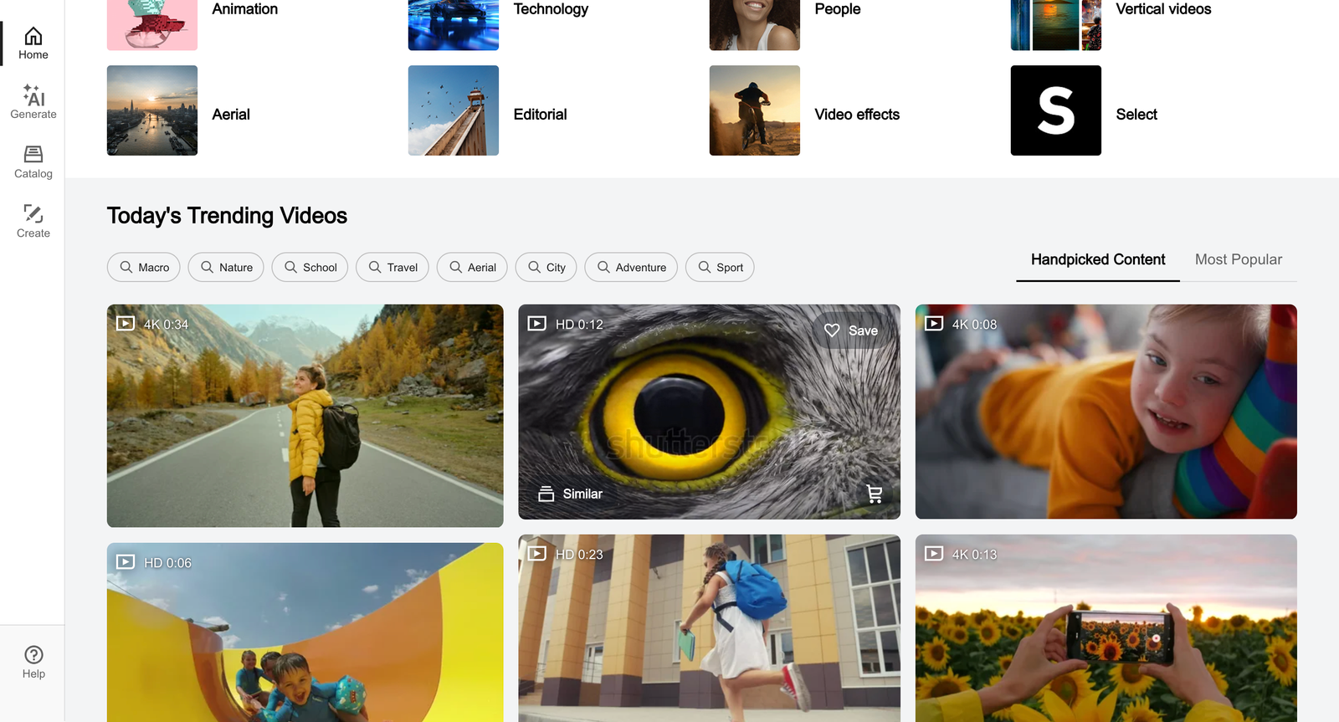Open the Catalog sidebar icon
Screen dimensions: 1339x722
(33, 161)
